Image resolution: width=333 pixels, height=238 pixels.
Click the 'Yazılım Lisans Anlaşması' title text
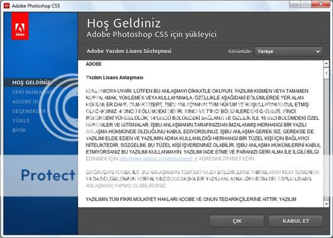tap(114, 77)
